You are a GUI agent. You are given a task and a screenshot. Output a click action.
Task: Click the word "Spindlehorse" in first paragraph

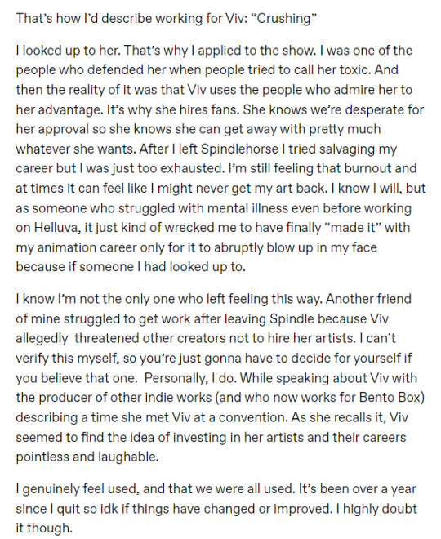[239, 149]
